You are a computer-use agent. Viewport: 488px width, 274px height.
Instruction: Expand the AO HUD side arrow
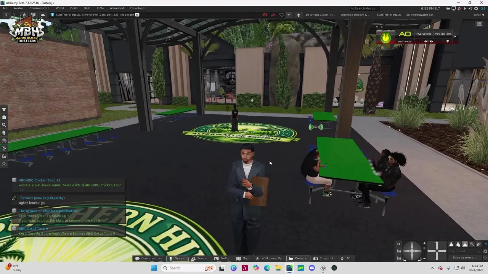click(455, 37)
